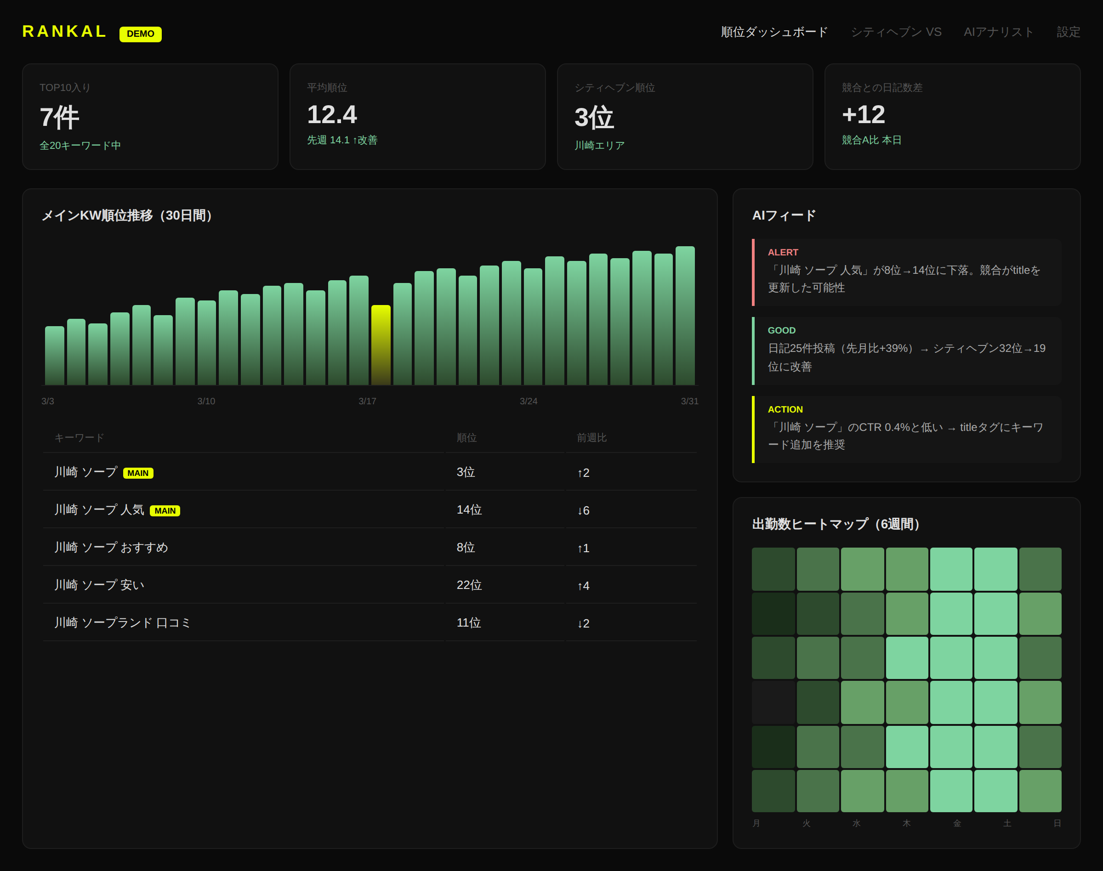Screen dimensions: 1103x871
Task: Open the red ALERT feed item
Action: click(906, 272)
